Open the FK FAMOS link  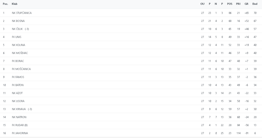coord(18,77)
